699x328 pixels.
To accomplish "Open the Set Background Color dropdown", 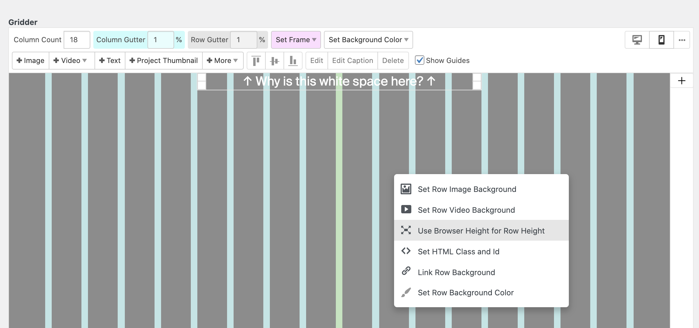I will coord(368,40).
